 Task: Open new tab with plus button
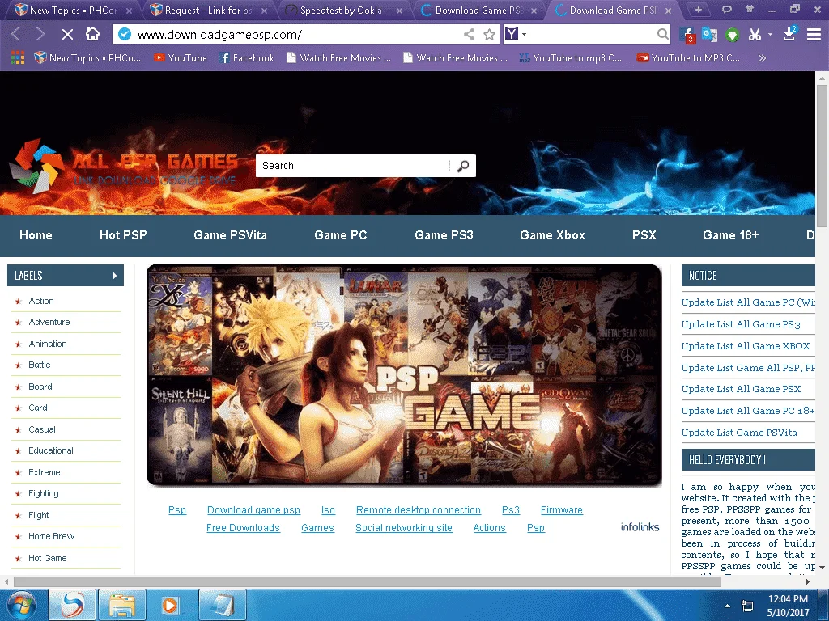pos(699,10)
